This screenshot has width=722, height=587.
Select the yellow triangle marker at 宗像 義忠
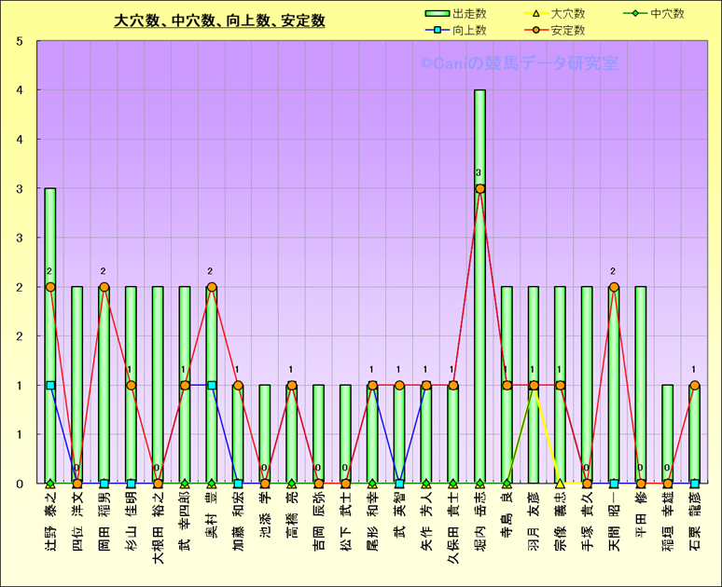[560, 484]
